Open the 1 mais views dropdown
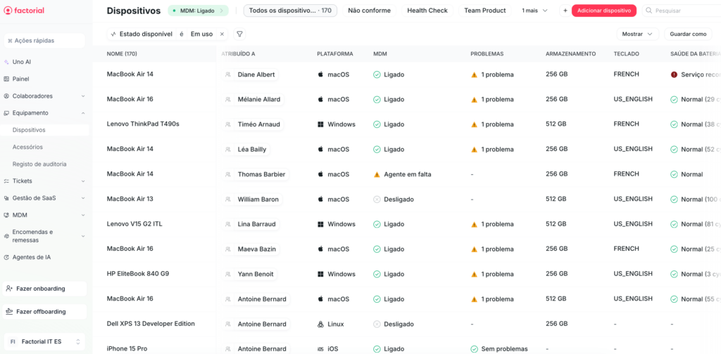Screen dimensions: 721x354 coord(536,11)
